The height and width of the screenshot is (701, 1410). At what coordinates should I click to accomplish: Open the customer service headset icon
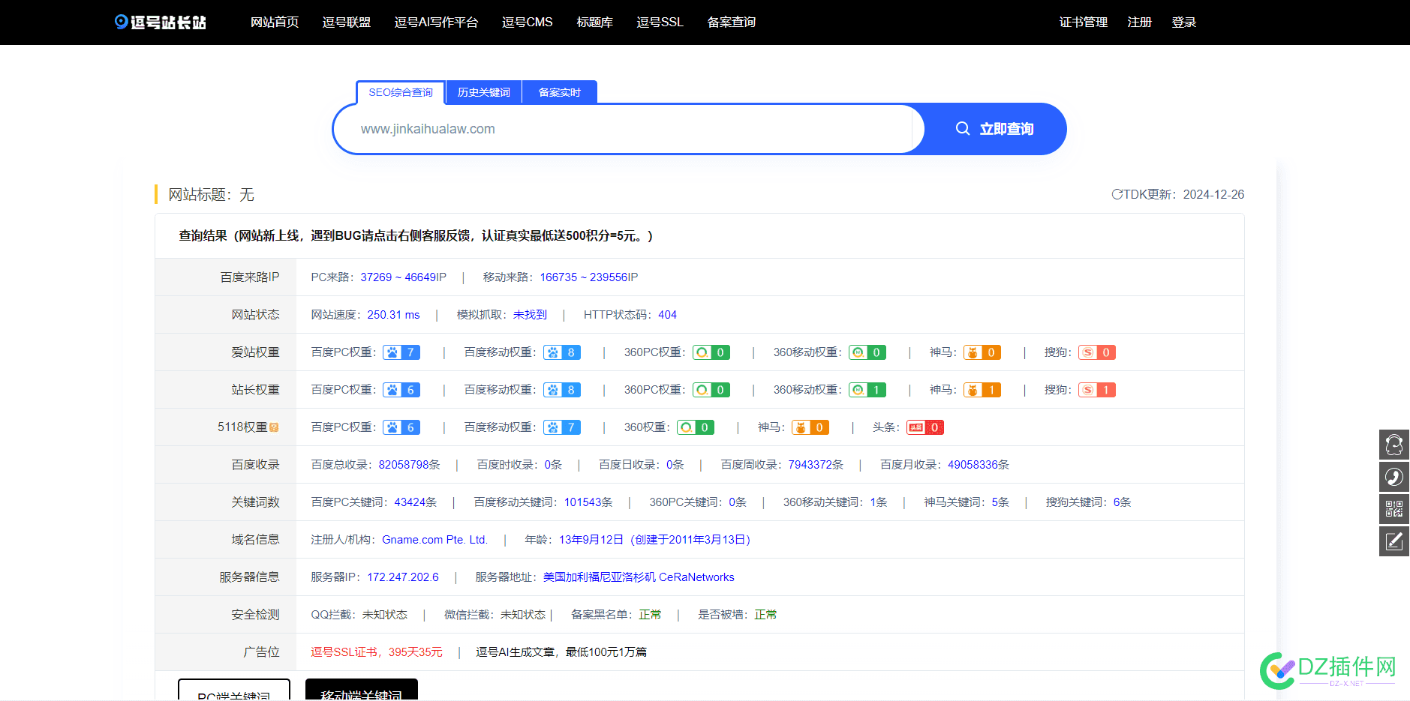(1394, 445)
